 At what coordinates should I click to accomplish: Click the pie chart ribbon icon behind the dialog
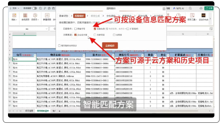(178, 15)
